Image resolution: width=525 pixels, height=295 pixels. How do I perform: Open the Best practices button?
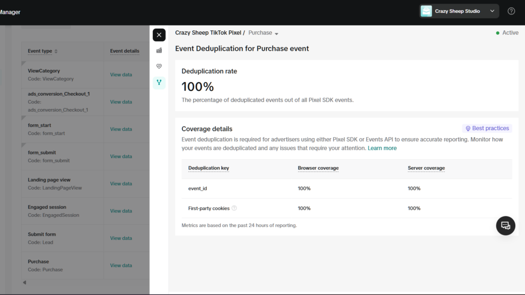coord(487,129)
